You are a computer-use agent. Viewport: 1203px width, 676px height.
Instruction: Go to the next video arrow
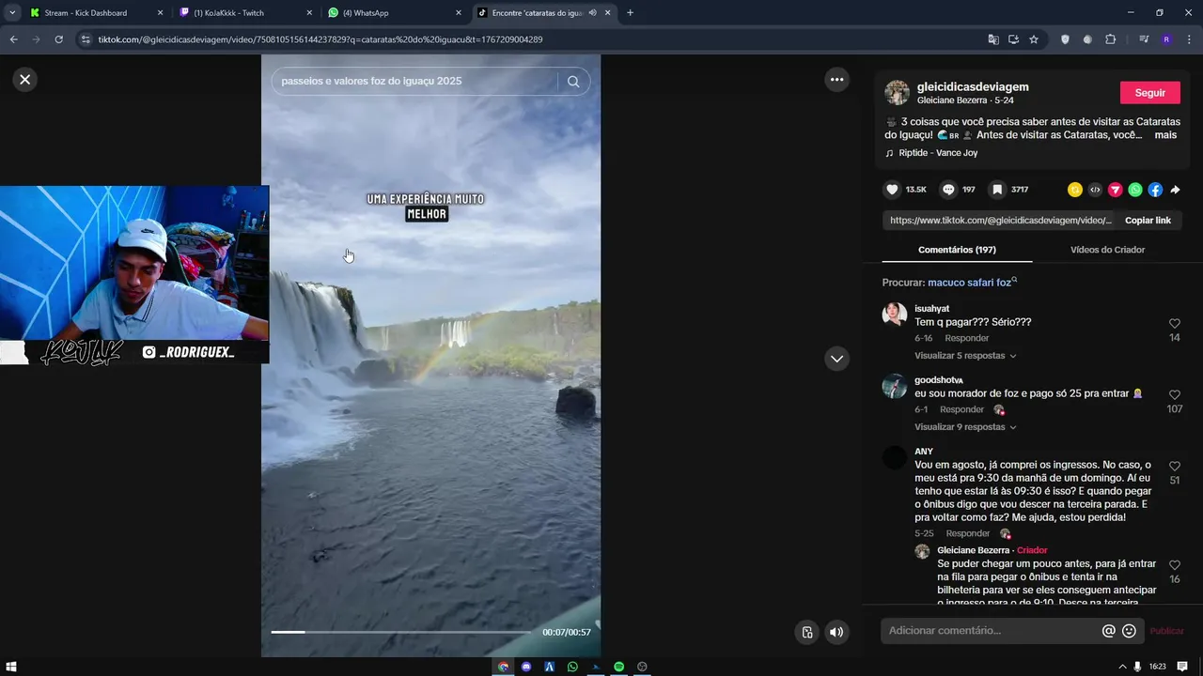tap(836, 359)
